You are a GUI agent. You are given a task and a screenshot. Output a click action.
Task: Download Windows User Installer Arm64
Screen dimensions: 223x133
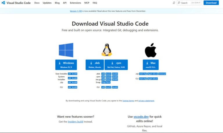point(74,74)
